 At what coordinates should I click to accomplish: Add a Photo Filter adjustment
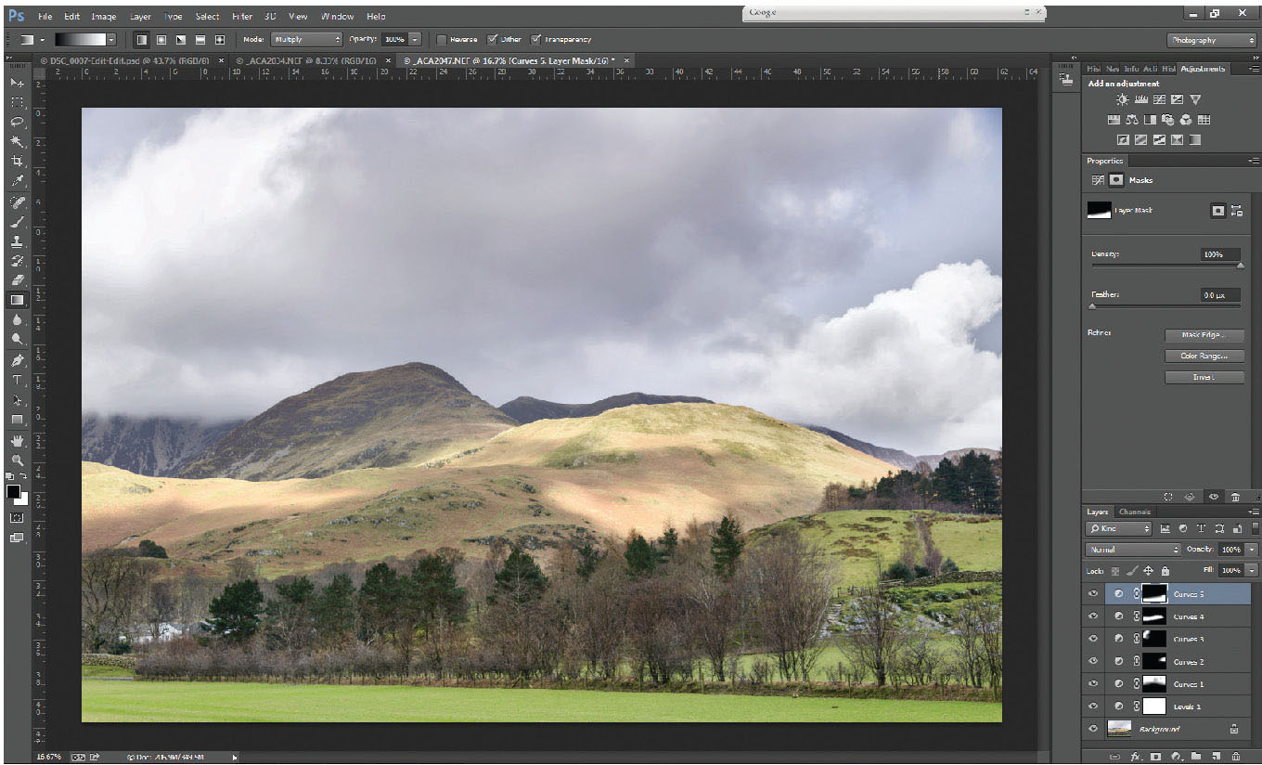pyautogui.click(x=1168, y=120)
